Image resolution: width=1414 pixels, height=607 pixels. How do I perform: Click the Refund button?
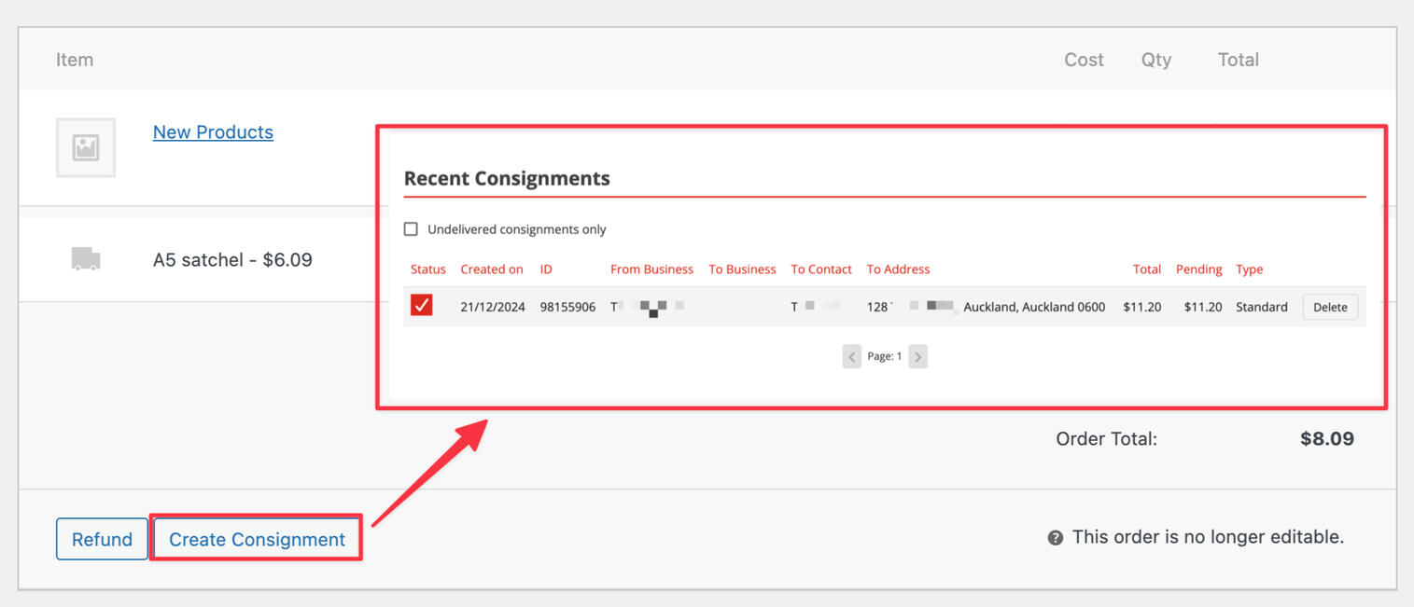(102, 539)
